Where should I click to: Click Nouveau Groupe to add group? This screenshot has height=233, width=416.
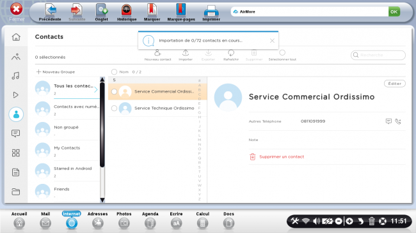(56, 71)
